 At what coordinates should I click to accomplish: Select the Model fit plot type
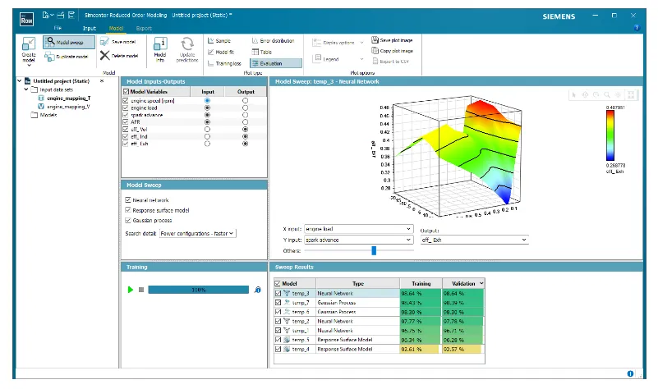[221, 52]
